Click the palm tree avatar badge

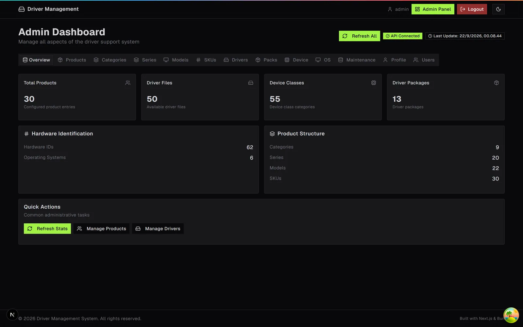click(511, 315)
